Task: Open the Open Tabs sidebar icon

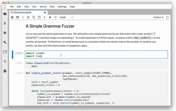Action: 5,52
